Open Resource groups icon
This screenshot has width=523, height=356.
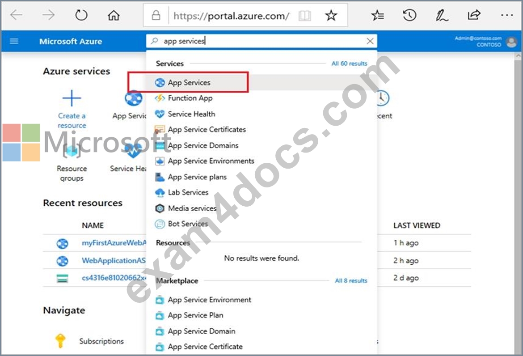(x=72, y=151)
